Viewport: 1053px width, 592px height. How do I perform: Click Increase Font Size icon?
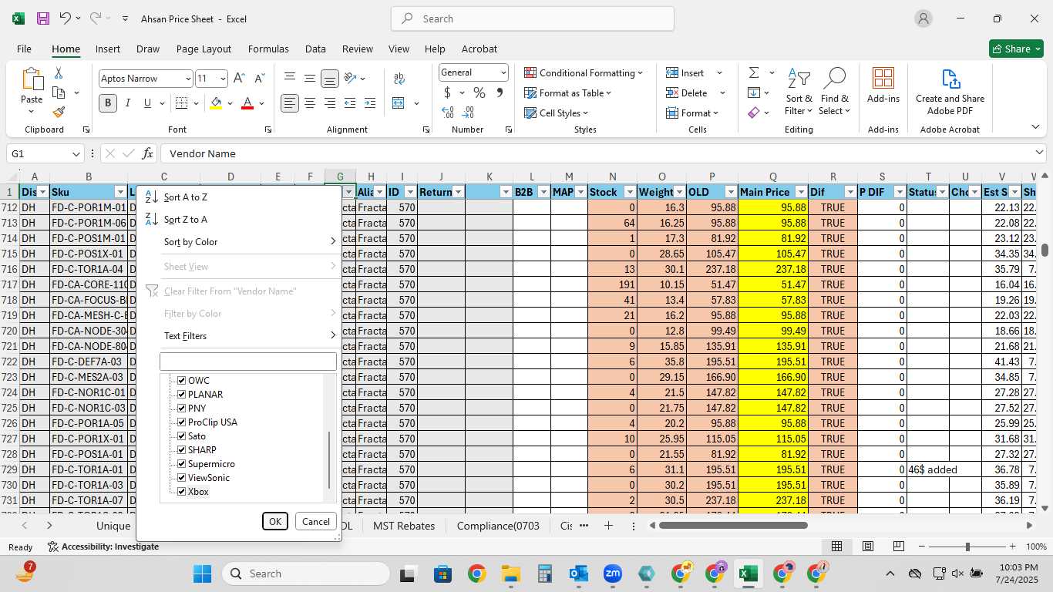click(239, 79)
